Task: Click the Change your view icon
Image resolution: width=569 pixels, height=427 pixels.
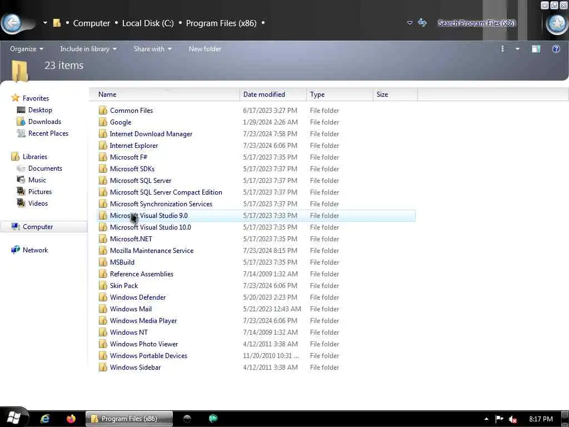Action: 502,49
